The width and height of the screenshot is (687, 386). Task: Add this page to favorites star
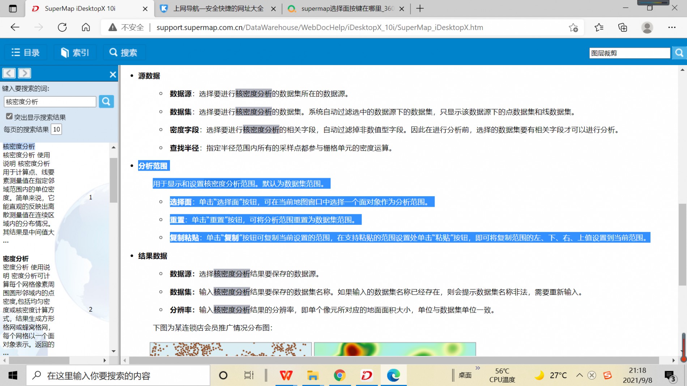click(x=573, y=27)
